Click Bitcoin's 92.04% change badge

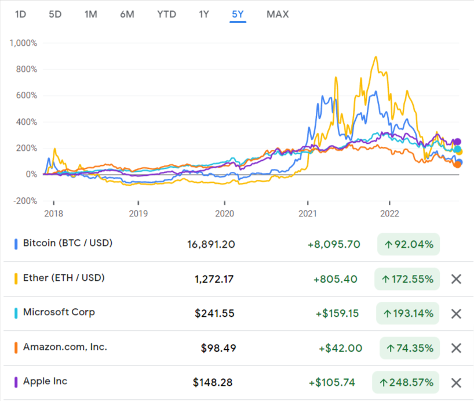[408, 244]
